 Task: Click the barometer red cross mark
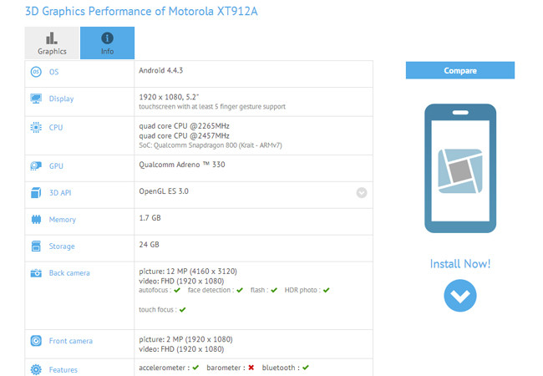coord(251,368)
